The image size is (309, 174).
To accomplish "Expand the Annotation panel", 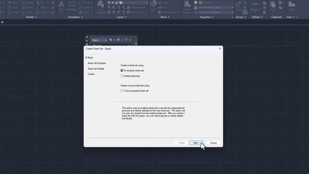I will (x=75, y=17).
